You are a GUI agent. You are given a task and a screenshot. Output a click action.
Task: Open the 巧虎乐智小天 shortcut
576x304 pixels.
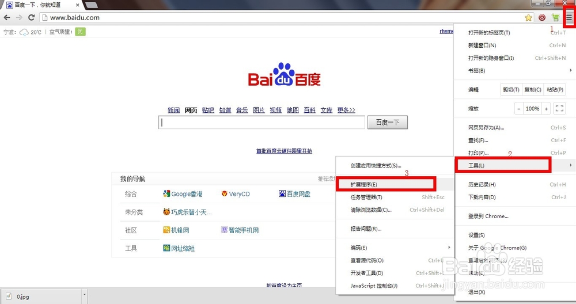tap(187, 212)
